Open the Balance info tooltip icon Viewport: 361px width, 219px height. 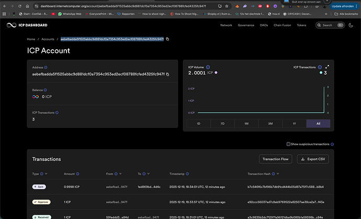pyautogui.click(x=46, y=90)
